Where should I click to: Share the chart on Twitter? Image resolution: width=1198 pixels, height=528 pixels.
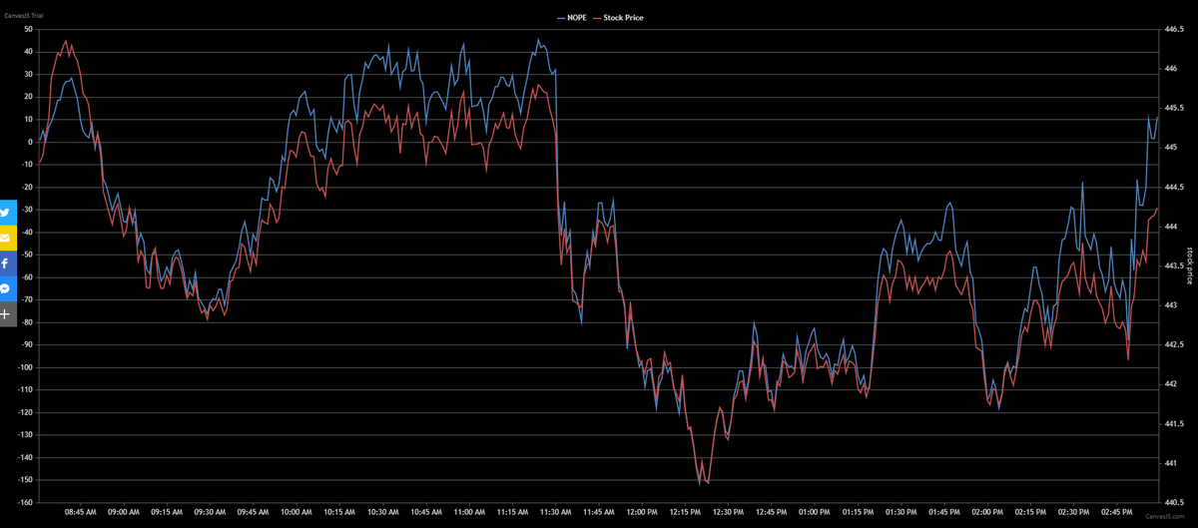tap(8, 213)
